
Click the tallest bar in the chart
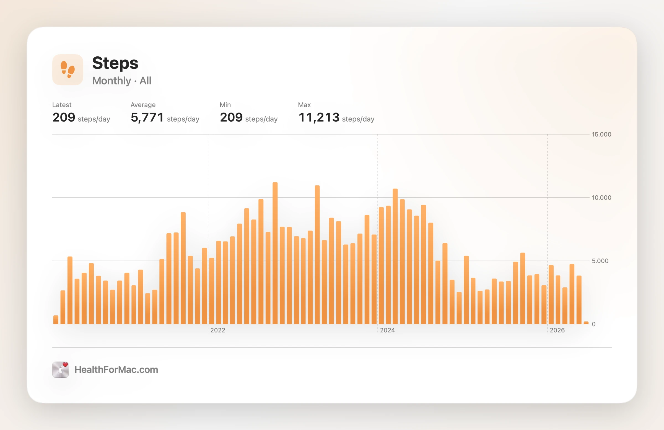point(275,253)
